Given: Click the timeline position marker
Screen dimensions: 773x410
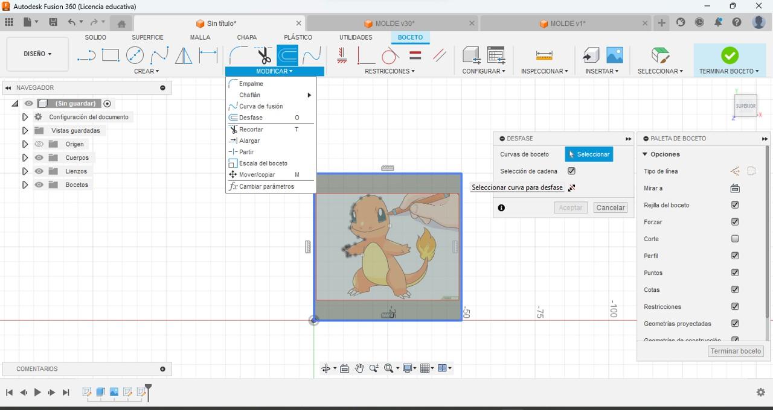Looking at the screenshot, I should point(148,393).
